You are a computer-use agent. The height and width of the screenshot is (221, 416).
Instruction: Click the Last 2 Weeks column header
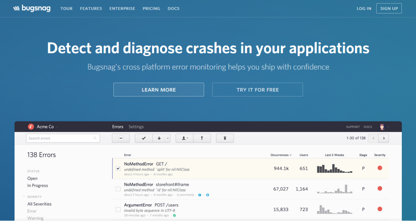point(335,155)
